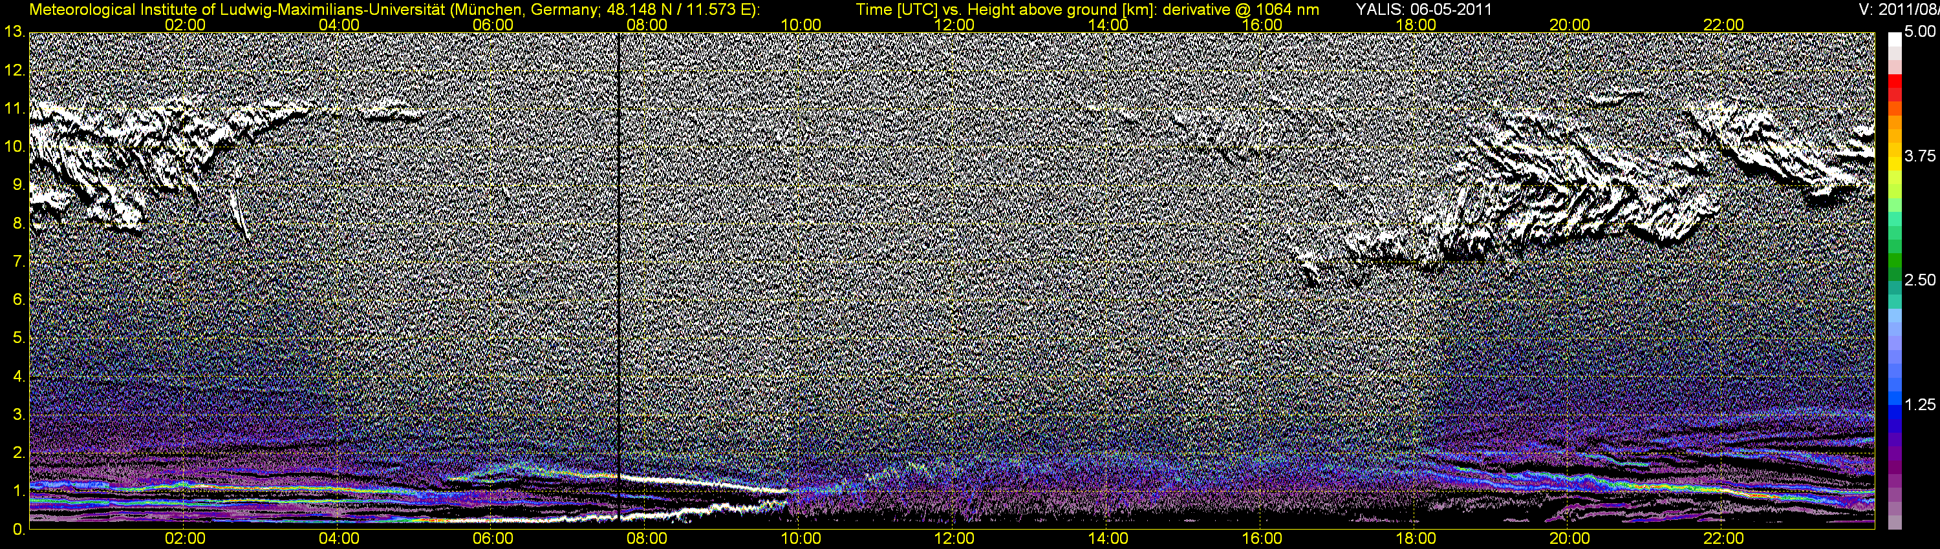
Task: Click the 22:00 label on the bottom time axis
Action: coord(1724,539)
